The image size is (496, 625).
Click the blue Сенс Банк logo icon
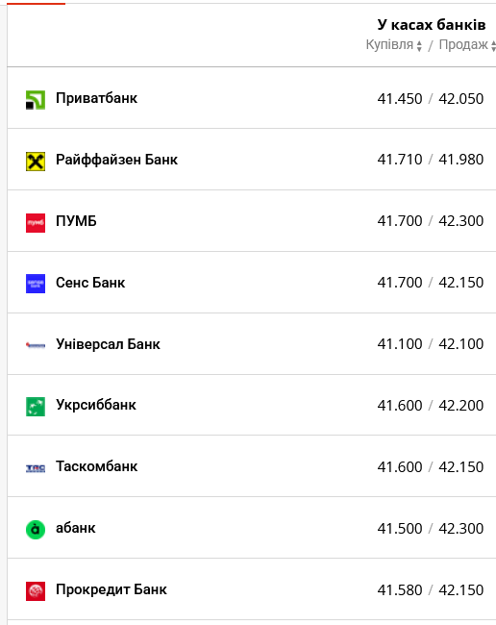(36, 284)
